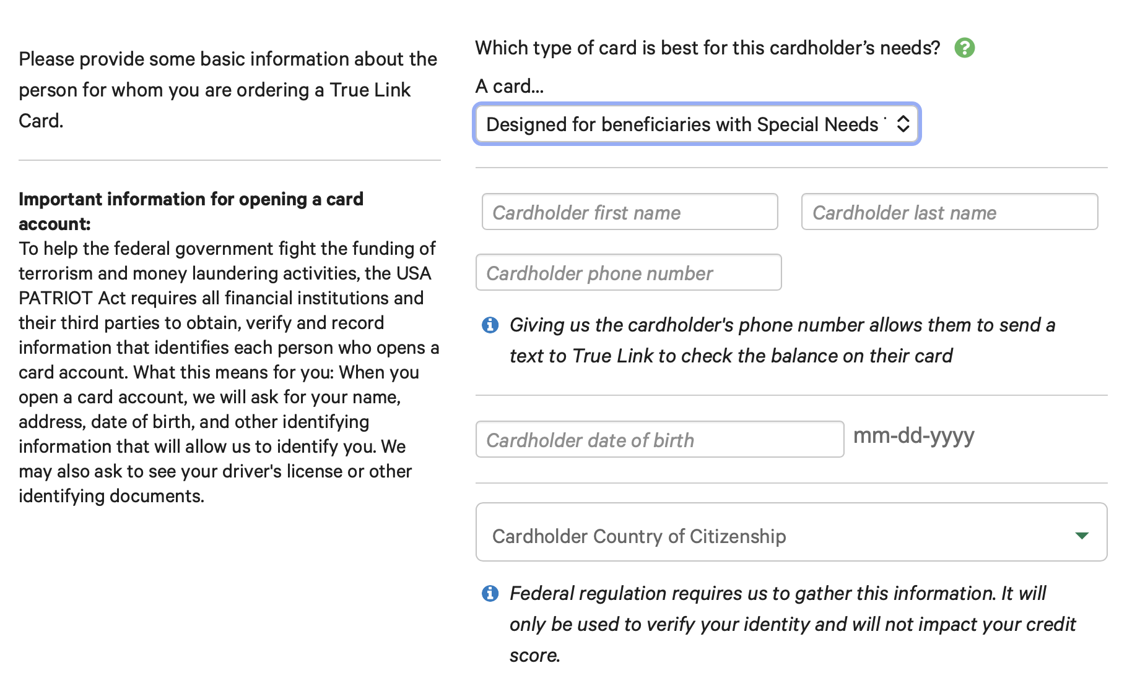Click into the Cardholder last name field
Screen dimensions: 1127x689
(949, 212)
